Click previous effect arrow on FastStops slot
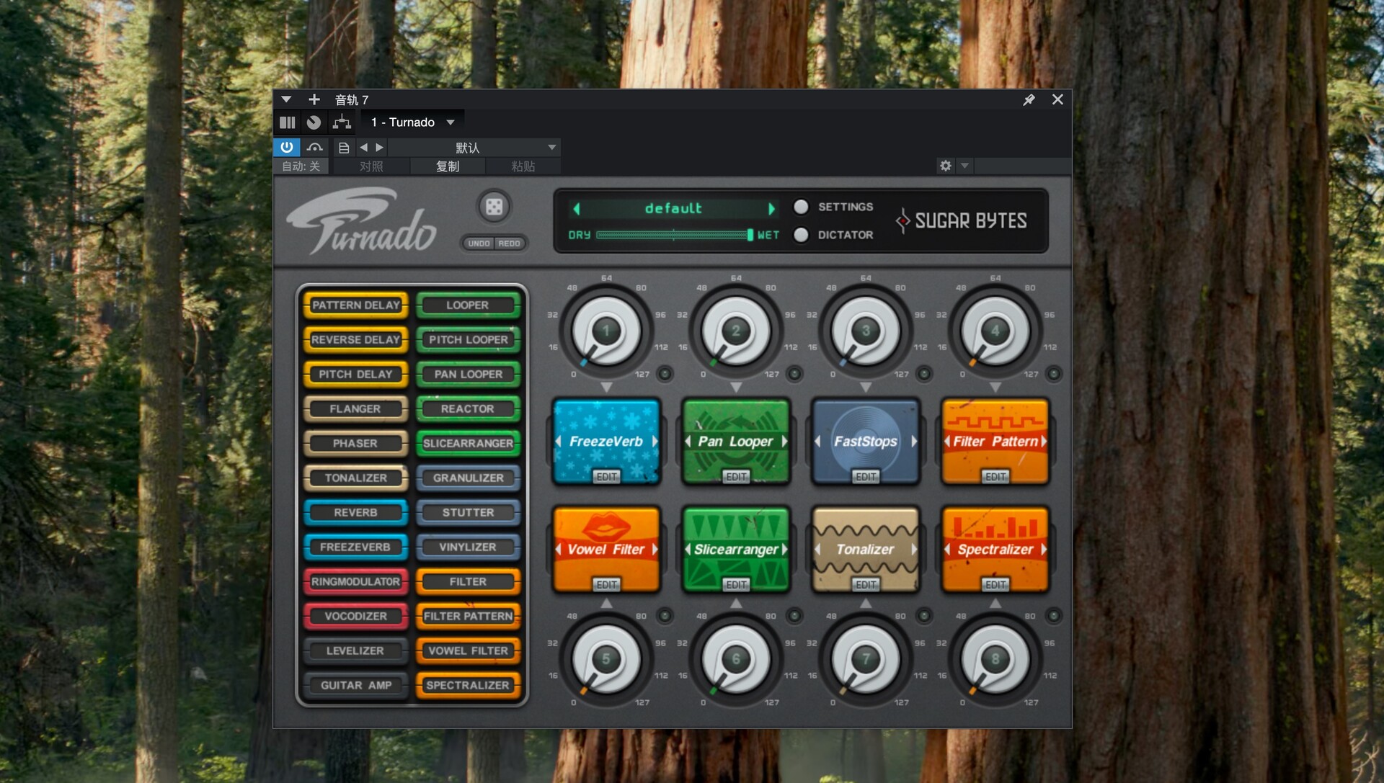1384x783 pixels. pyautogui.click(x=817, y=441)
